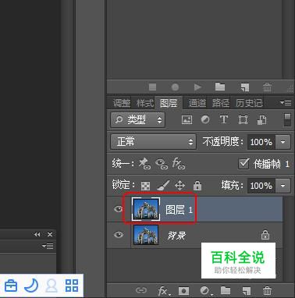Open the 类型 filter dropdown
This screenshot has height=298, width=295.
tap(137, 119)
